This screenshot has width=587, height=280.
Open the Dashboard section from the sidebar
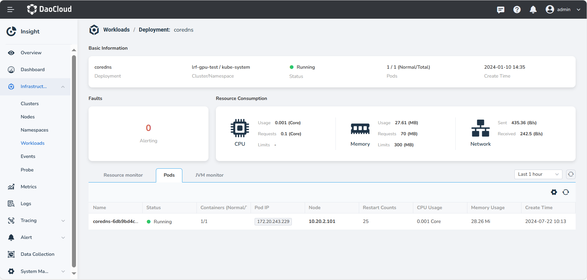33,70
